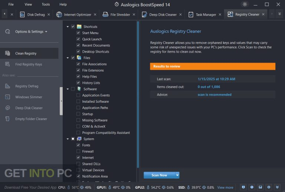Uncheck Quick Launch checkbox
Screen dimensions: 285x192
[x=78, y=39]
